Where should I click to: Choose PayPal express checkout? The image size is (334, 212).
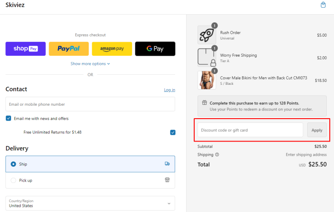pos(69,49)
